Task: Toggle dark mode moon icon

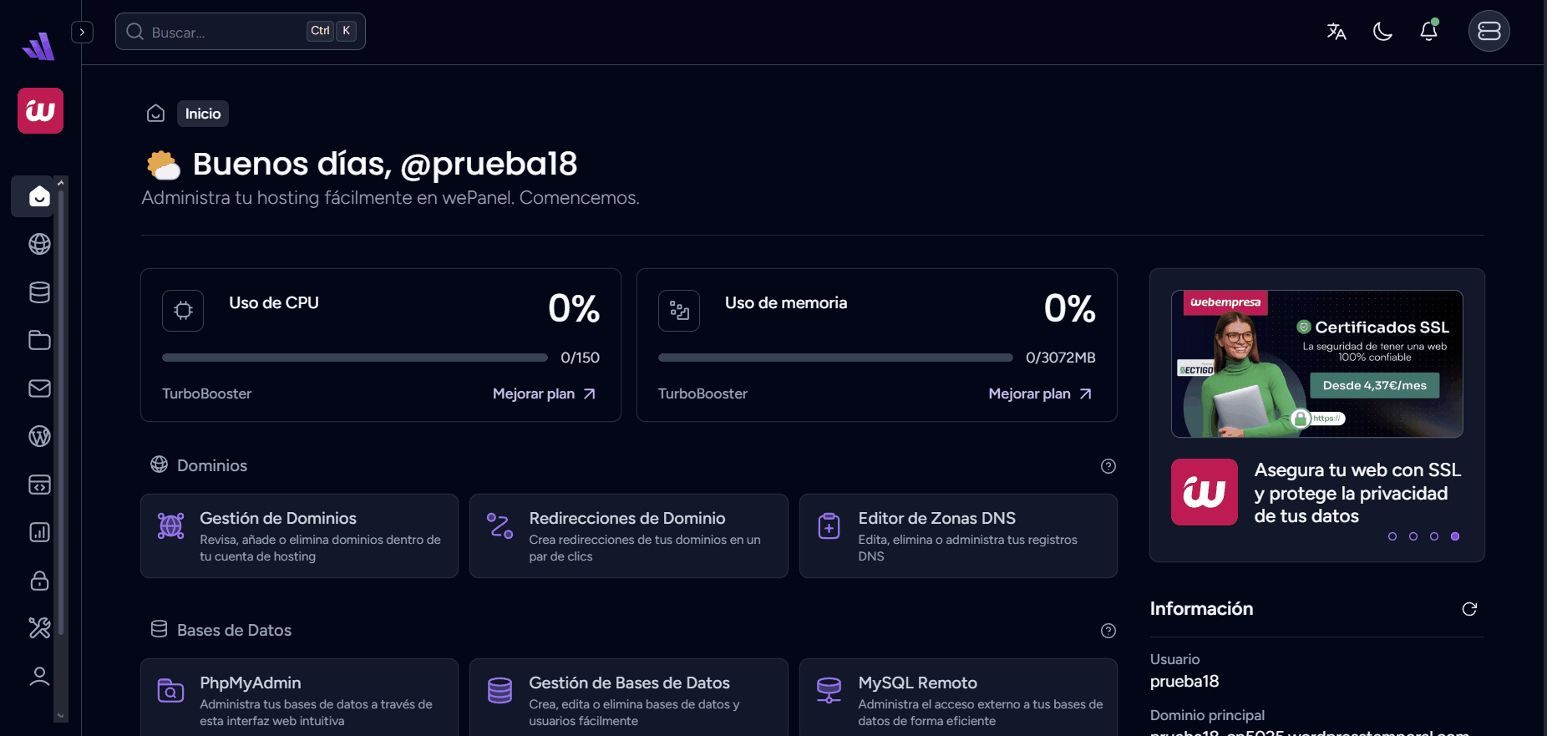Action: [1382, 32]
